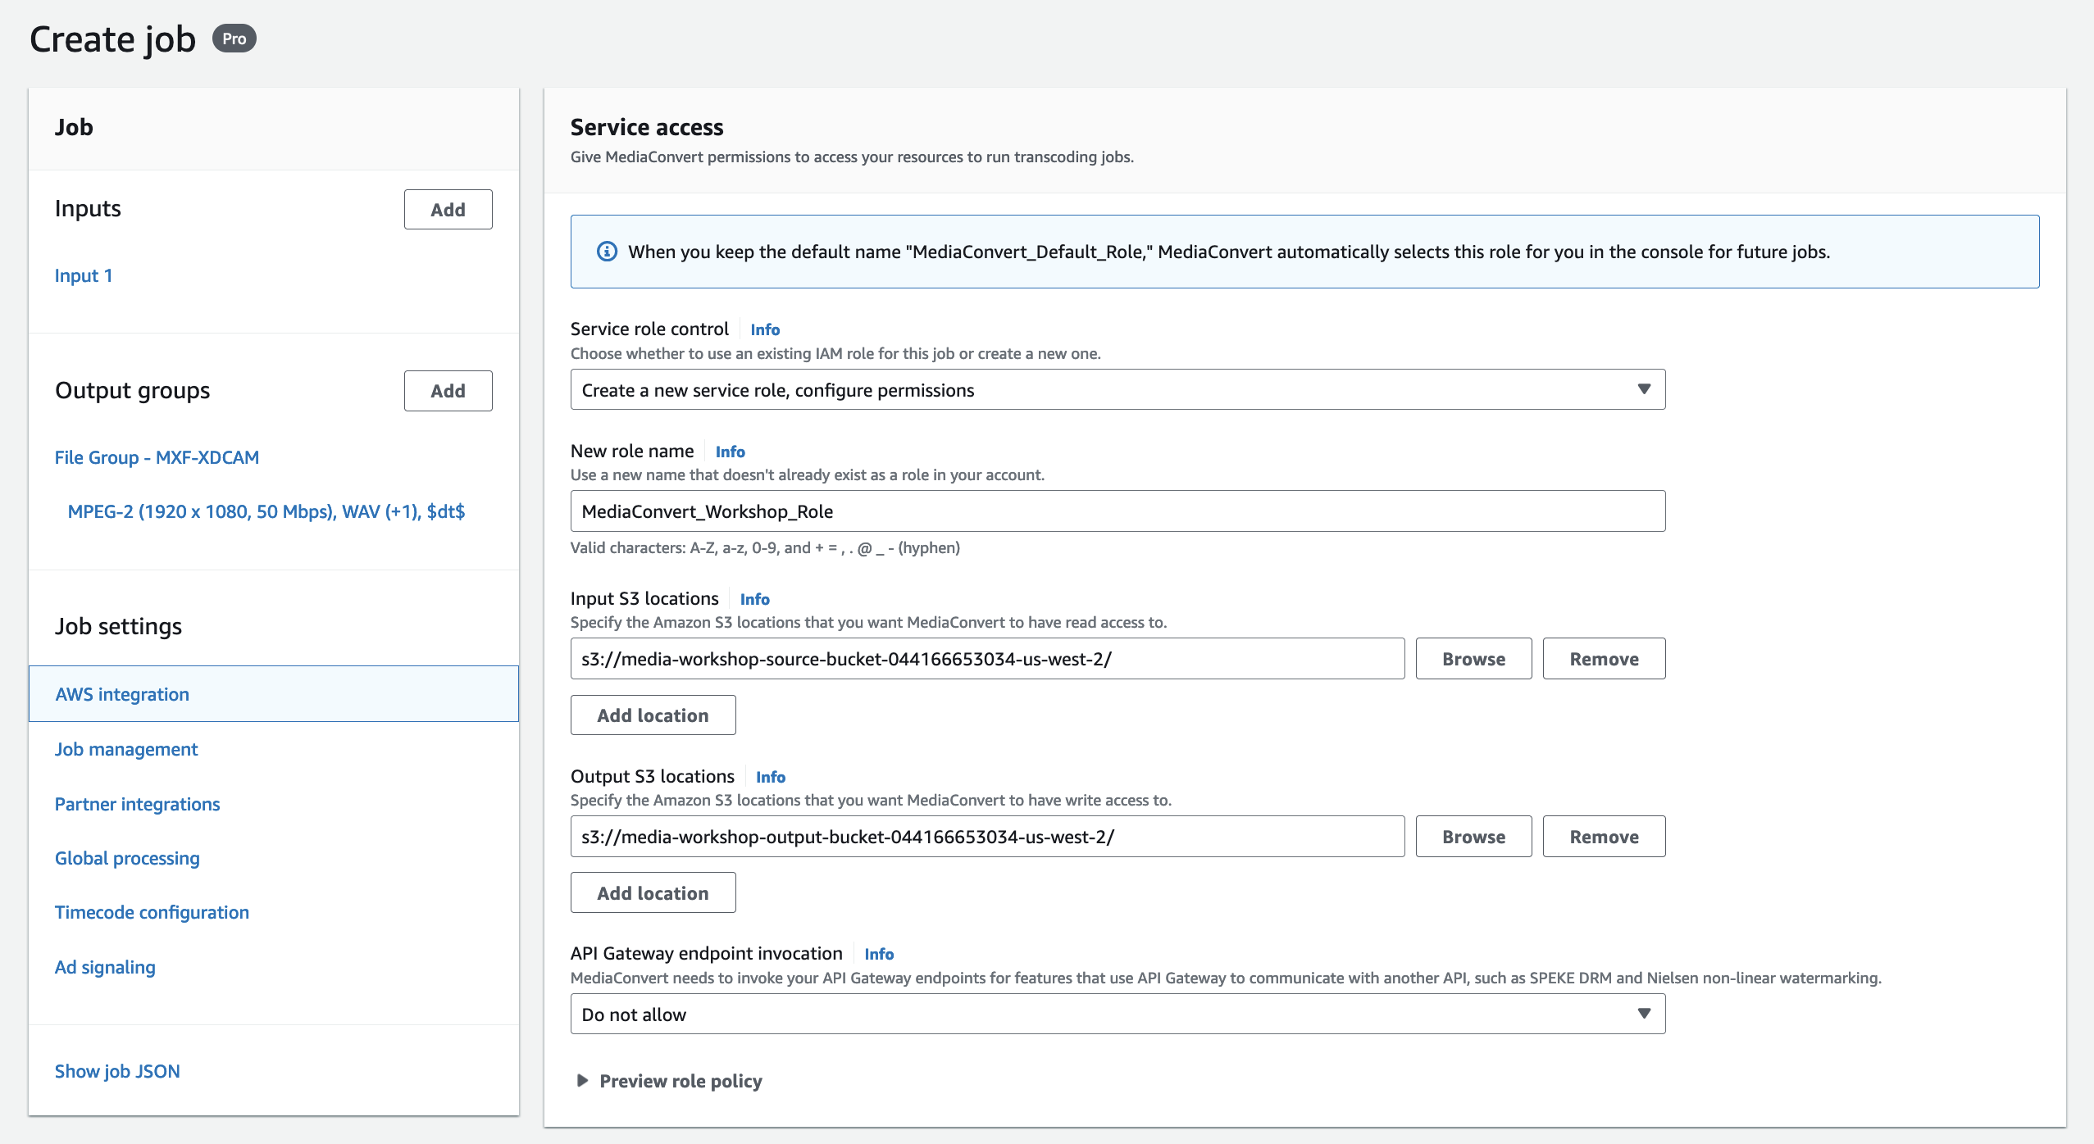The image size is (2094, 1144).
Task: Add location under Input S3 locations
Action: (653, 715)
